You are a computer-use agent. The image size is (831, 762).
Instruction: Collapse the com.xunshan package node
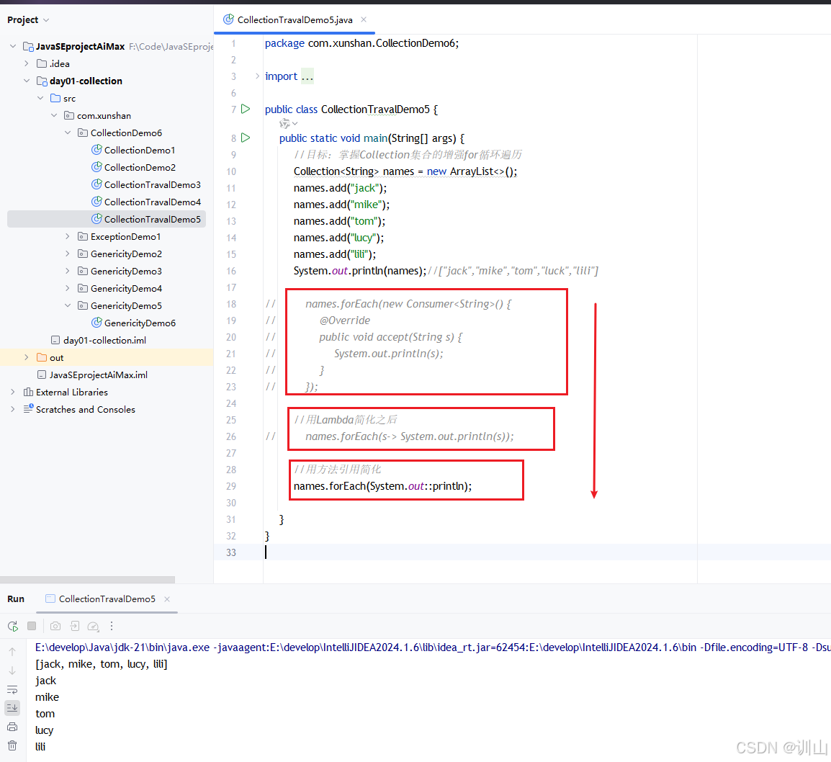point(53,115)
